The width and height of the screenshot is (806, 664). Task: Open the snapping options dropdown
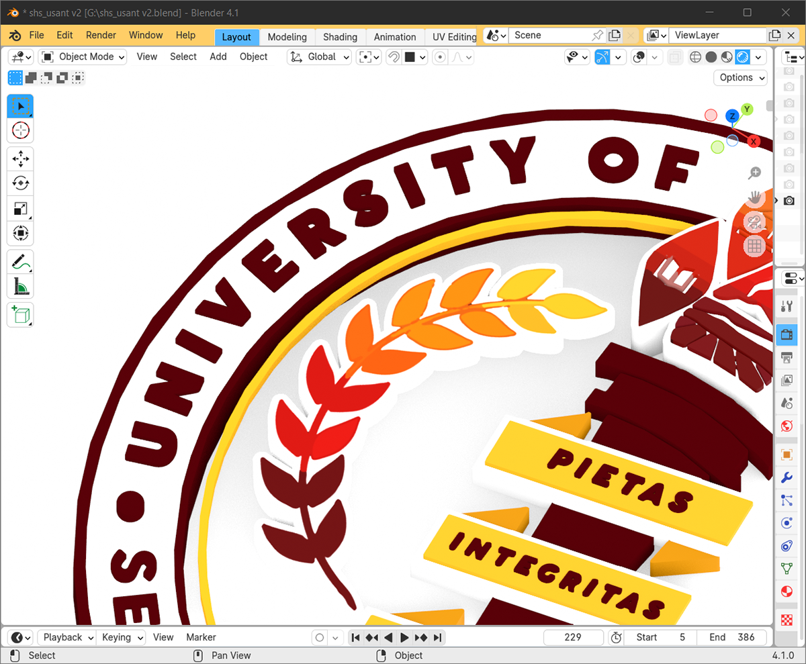click(x=415, y=57)
